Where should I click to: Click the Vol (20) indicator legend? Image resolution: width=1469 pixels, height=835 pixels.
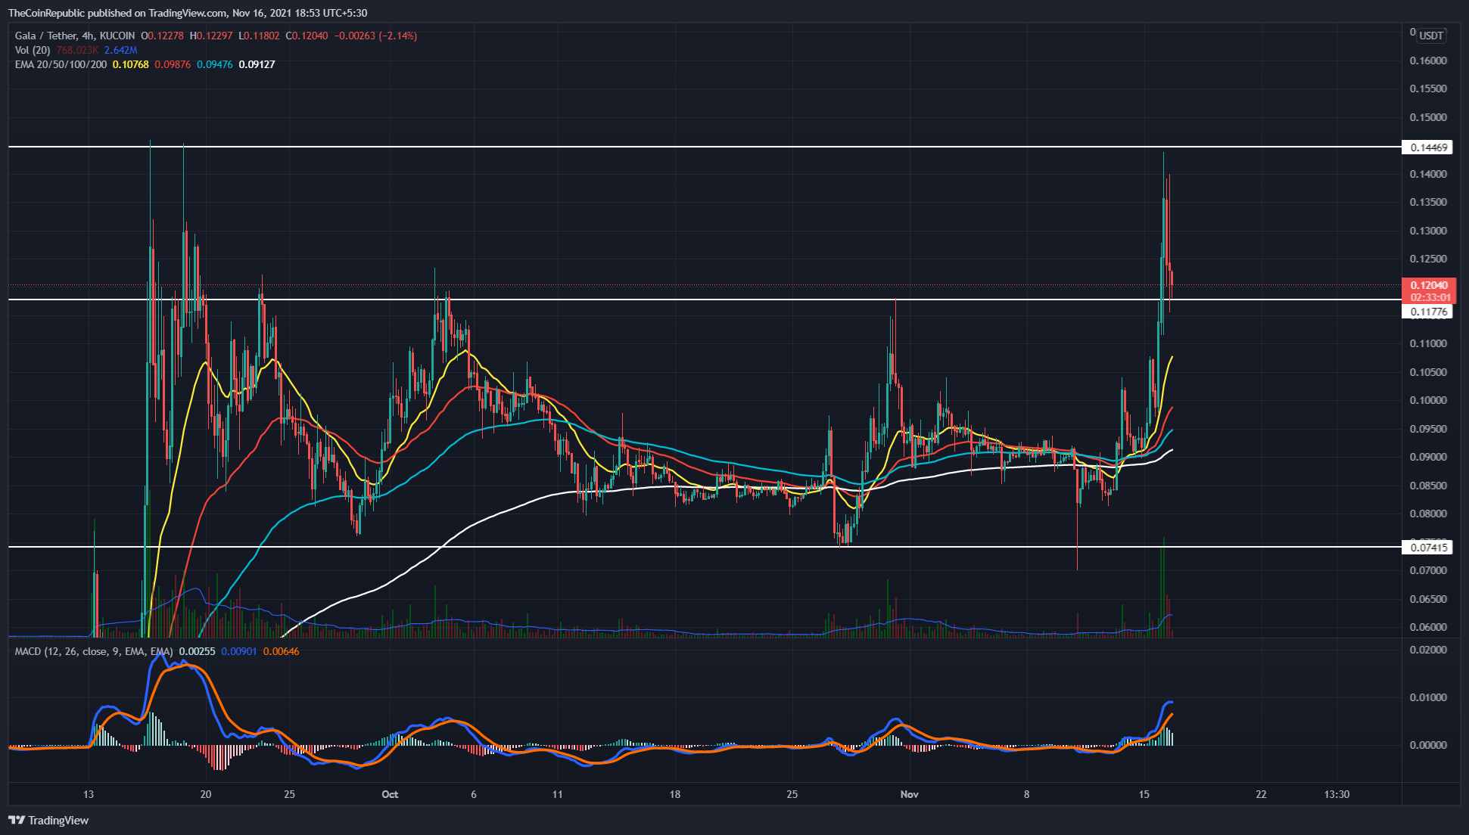click(33, 50)
